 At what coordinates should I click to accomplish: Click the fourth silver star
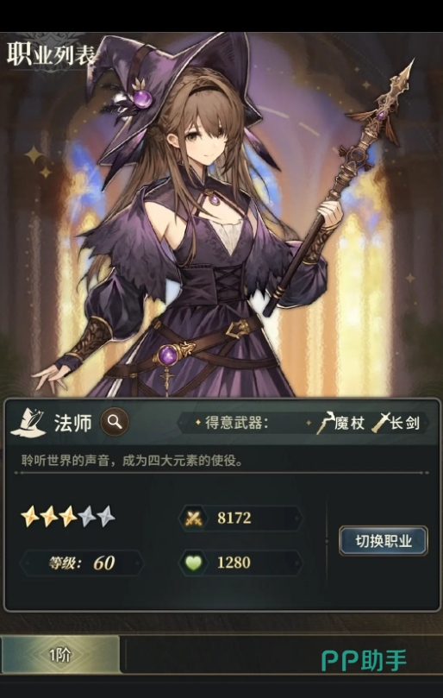click(x=87, y=518)
